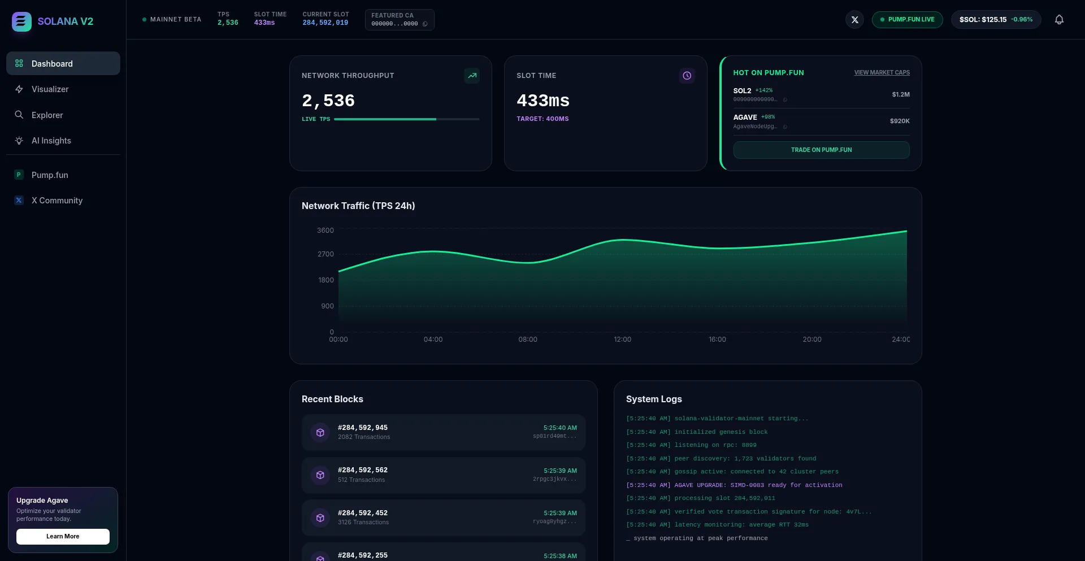Click the trend icon on Network Throughput
1085x561 pixels.
[x=472, y=75]
